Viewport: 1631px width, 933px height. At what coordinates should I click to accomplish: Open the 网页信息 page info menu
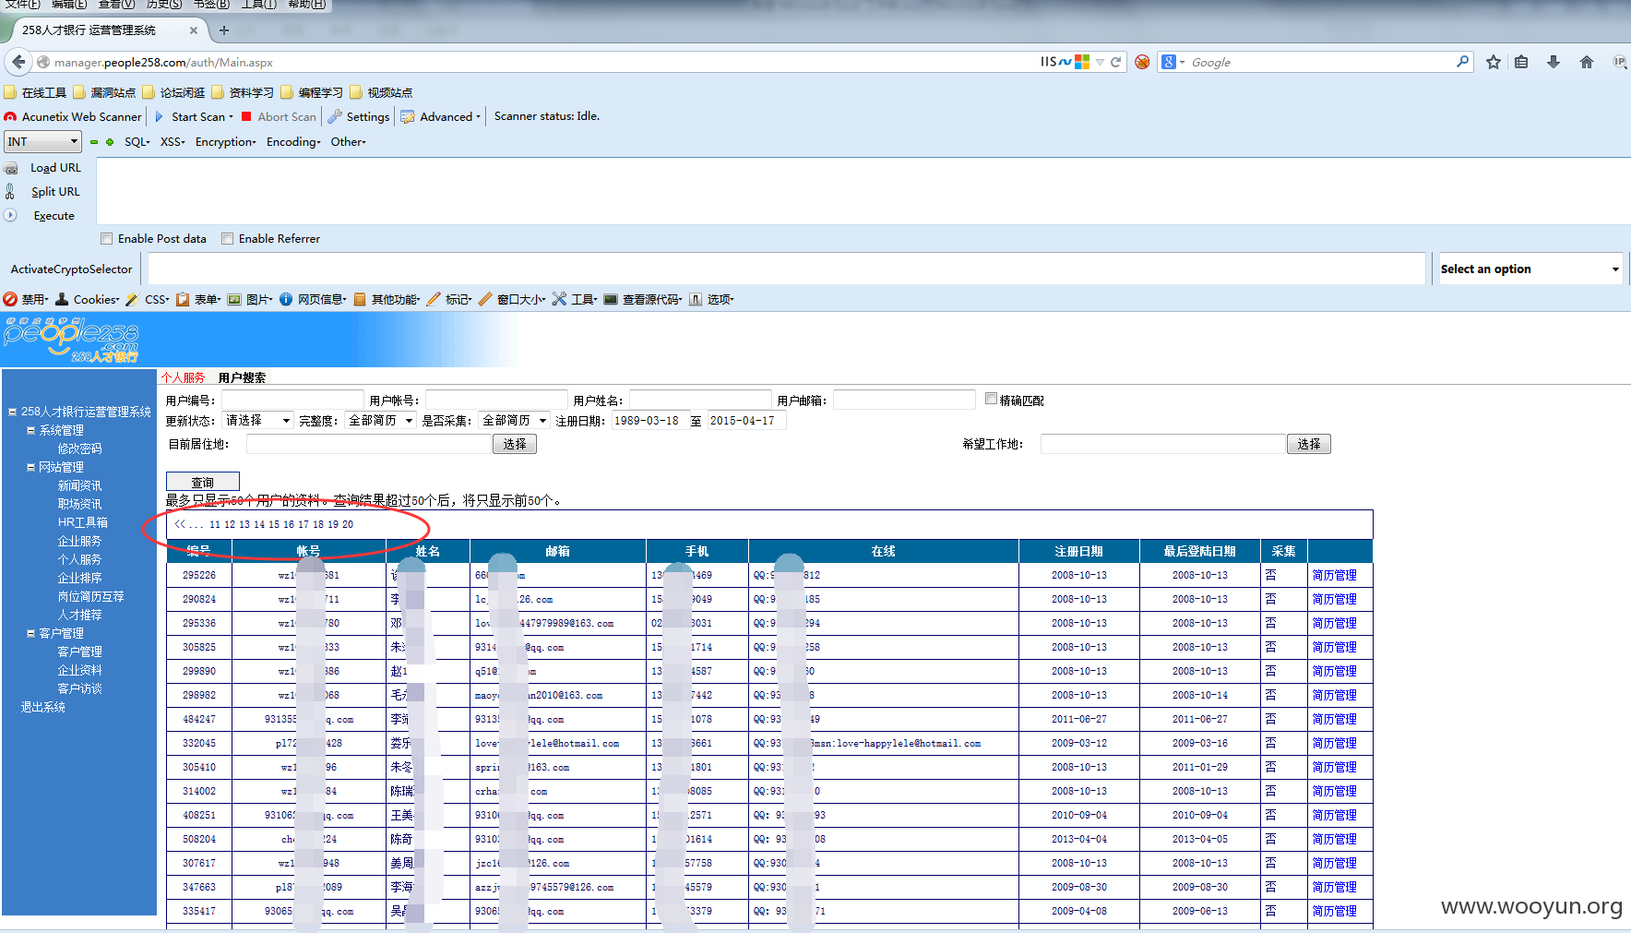313,299
